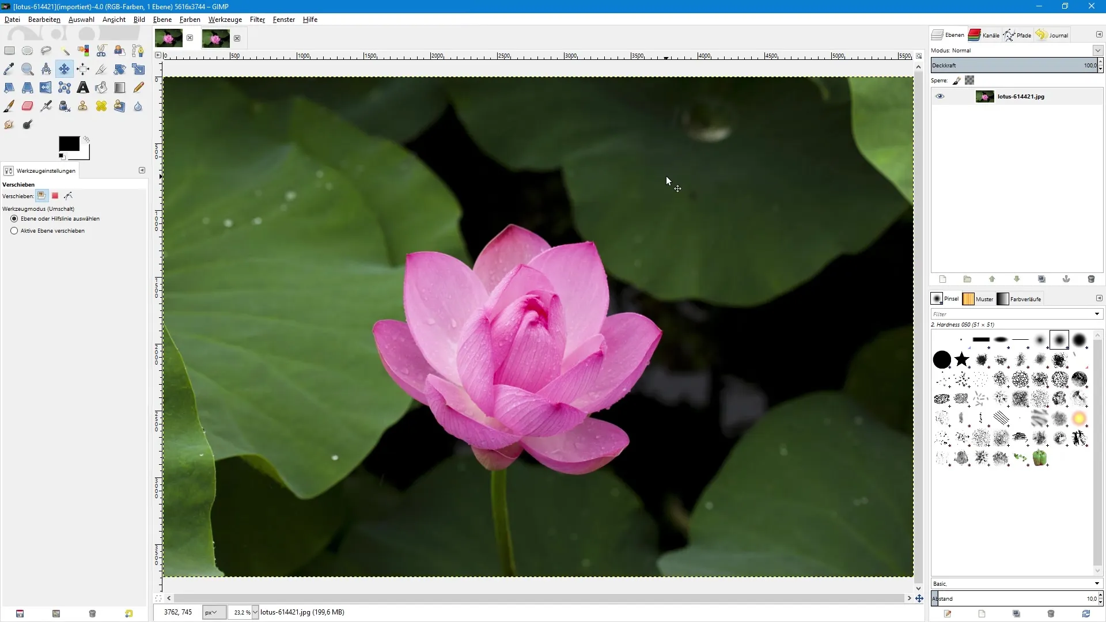Select the Rotate tool
The image size is (1106, 622).
coord(120,69)
